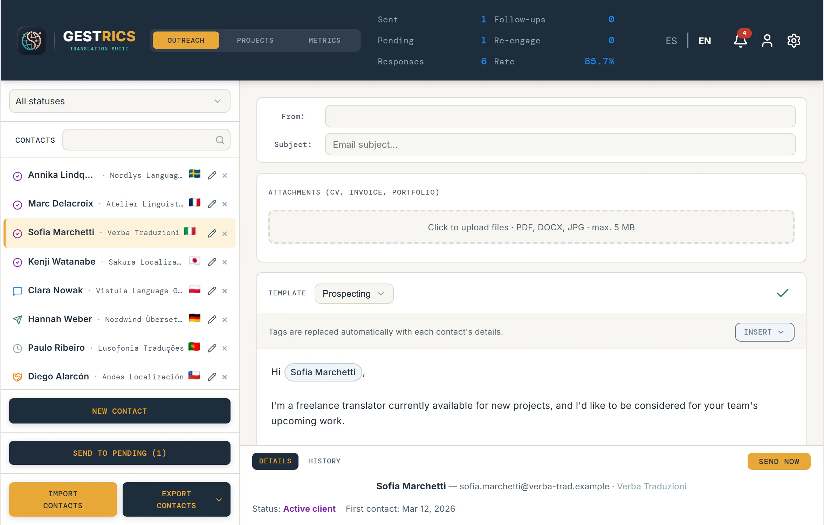The image size is (824, 525).
Task: Remove Sofia Marchetti from contacts
Action: (x=225, y=233)
